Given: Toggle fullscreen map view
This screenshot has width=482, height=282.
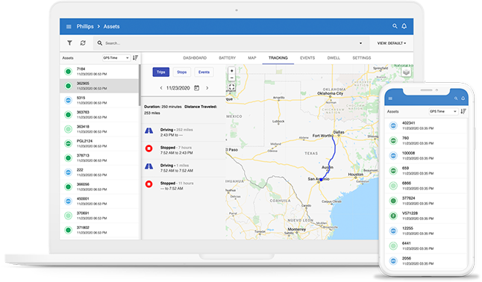Looking at the screenshot, I should tap(232, 87).
